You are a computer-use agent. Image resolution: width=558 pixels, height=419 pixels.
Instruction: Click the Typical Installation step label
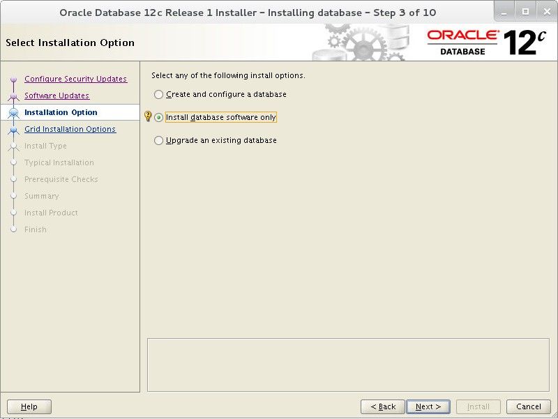point(59,162)
